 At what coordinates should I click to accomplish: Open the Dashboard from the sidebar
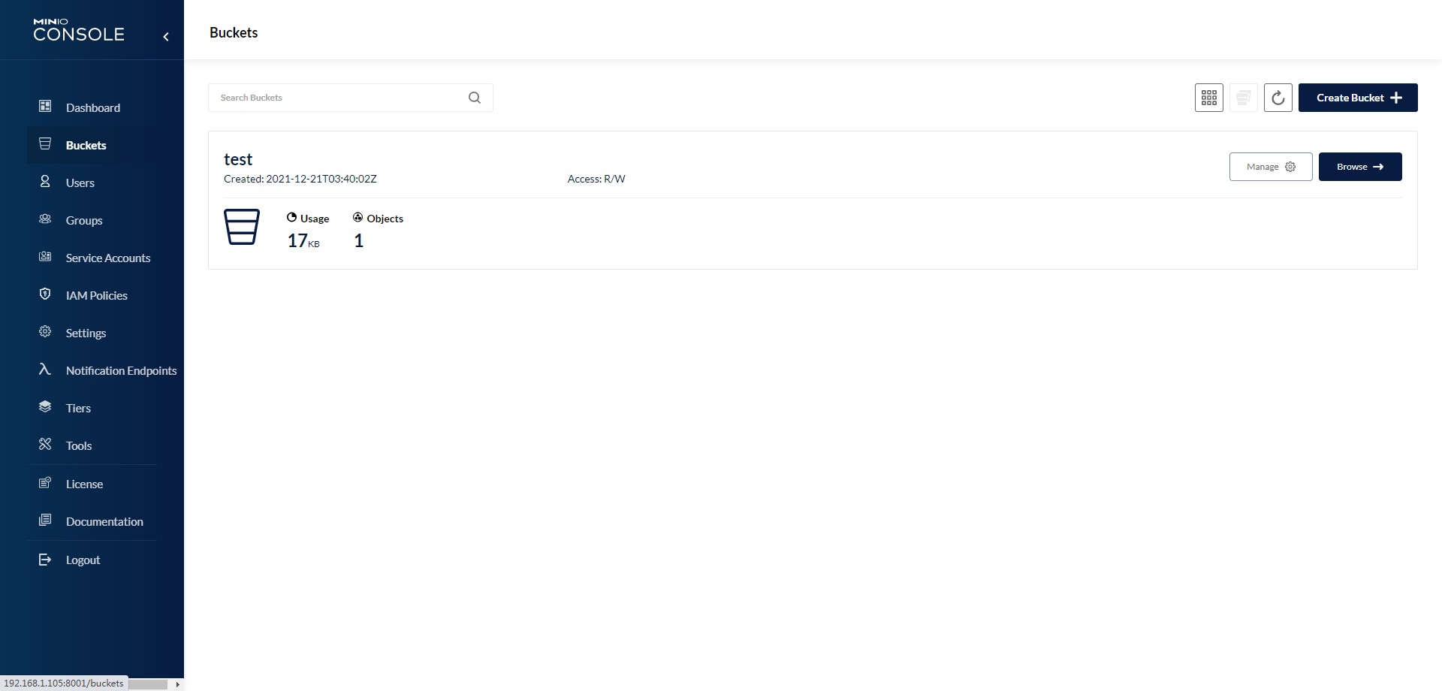click(x=92, y=107)
